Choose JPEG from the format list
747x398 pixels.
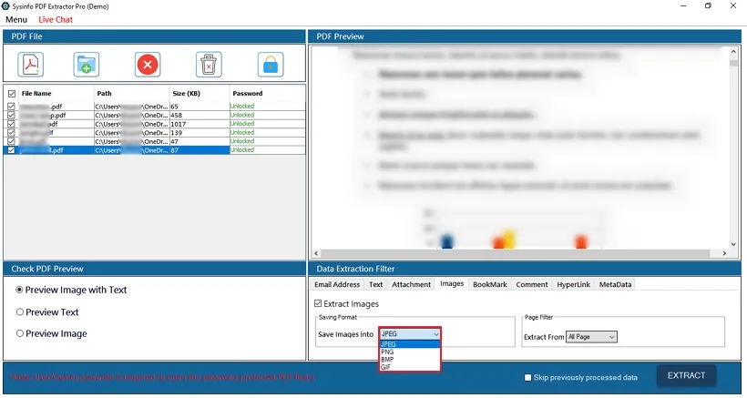pos(410,344)
